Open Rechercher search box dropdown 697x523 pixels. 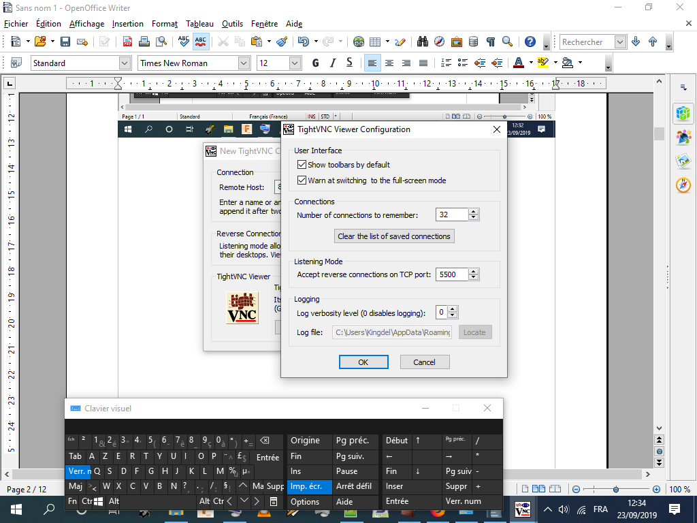point(620,42)
